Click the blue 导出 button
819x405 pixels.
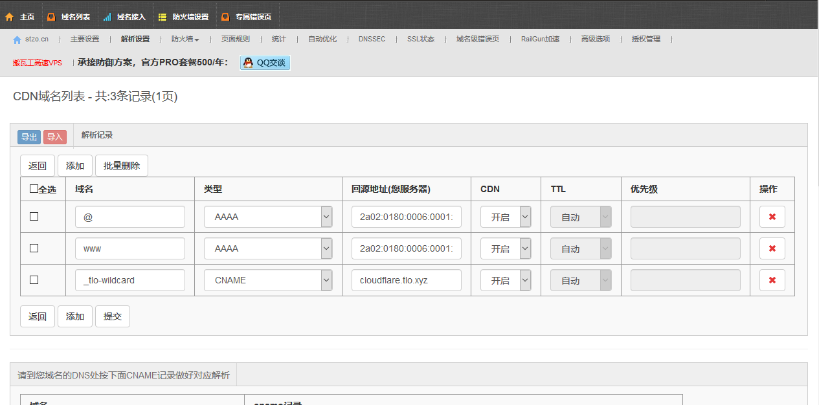click(29, 137)
